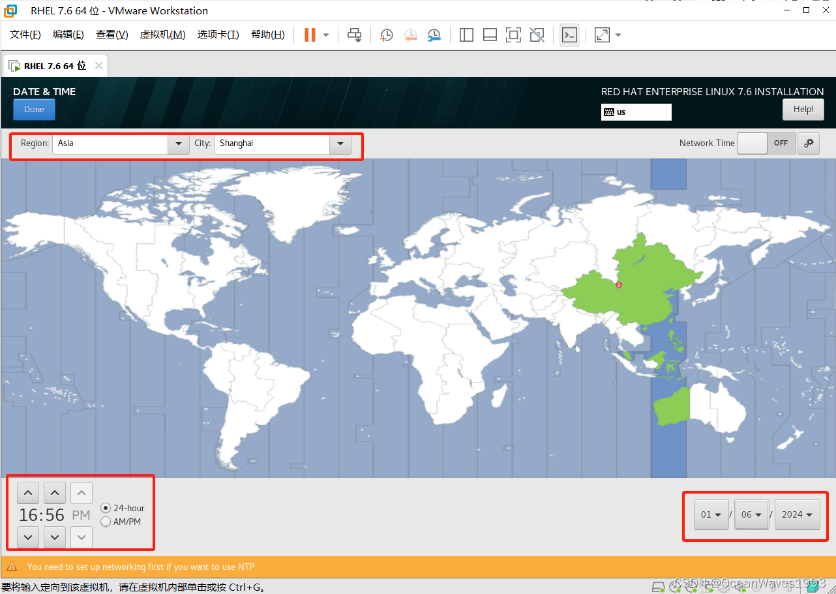Open the 查看(V) menu
Viewport: 836px width, 594px height.
[112, 35]
